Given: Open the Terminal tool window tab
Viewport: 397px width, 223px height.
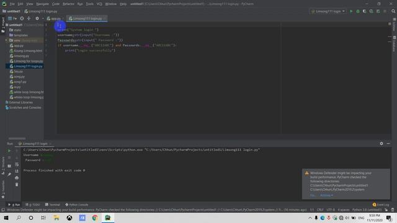Looking at the screenshot, I should click(53, 204).
